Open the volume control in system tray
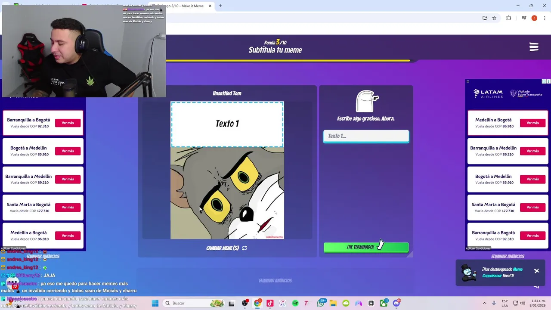Screen dimensions: 551x310 [x=522, y=303]
